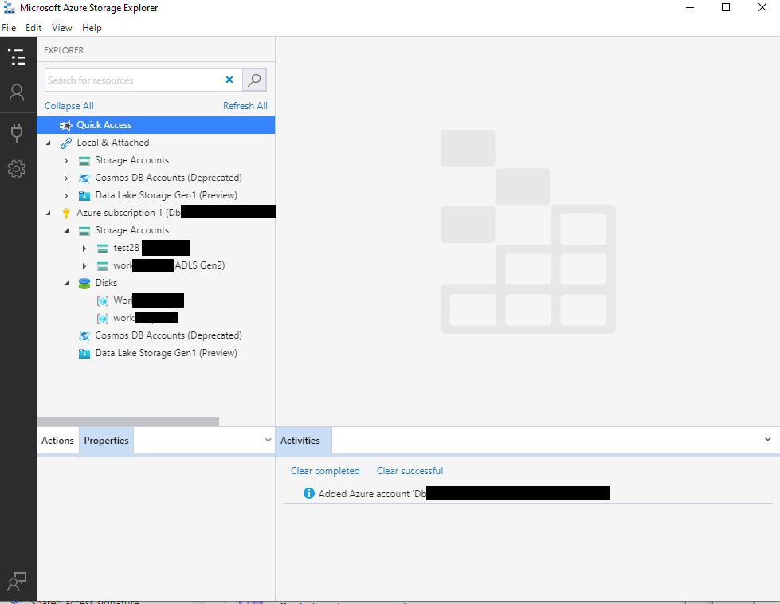This screenshot has height=604, width=780.
Task: Click the Send Feedback icon at the bottom left
Action: (17, 582)
